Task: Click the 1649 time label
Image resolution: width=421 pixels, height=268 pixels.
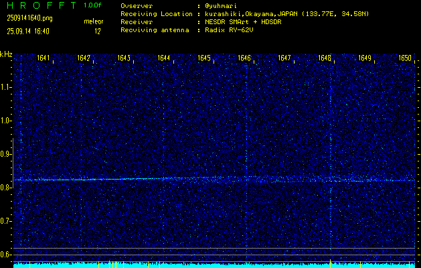Action: click(365, 58)
